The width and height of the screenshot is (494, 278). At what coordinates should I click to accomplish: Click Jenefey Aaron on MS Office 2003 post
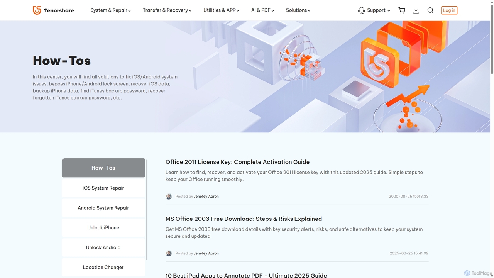coord(206,253)
